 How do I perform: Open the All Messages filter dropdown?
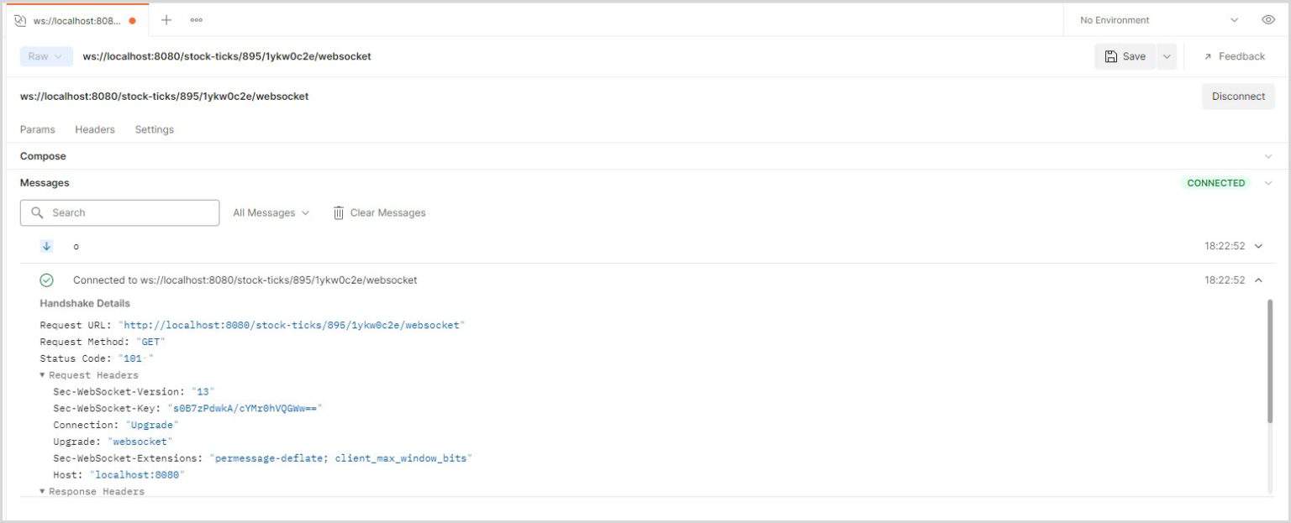point(271,213)
